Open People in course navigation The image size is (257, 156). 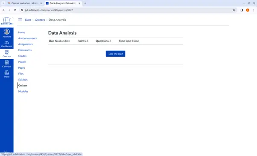(x=22, y=62)
